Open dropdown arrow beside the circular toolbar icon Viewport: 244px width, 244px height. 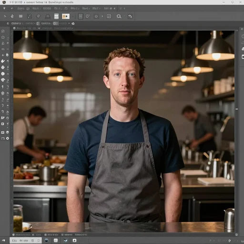[102, 16]
